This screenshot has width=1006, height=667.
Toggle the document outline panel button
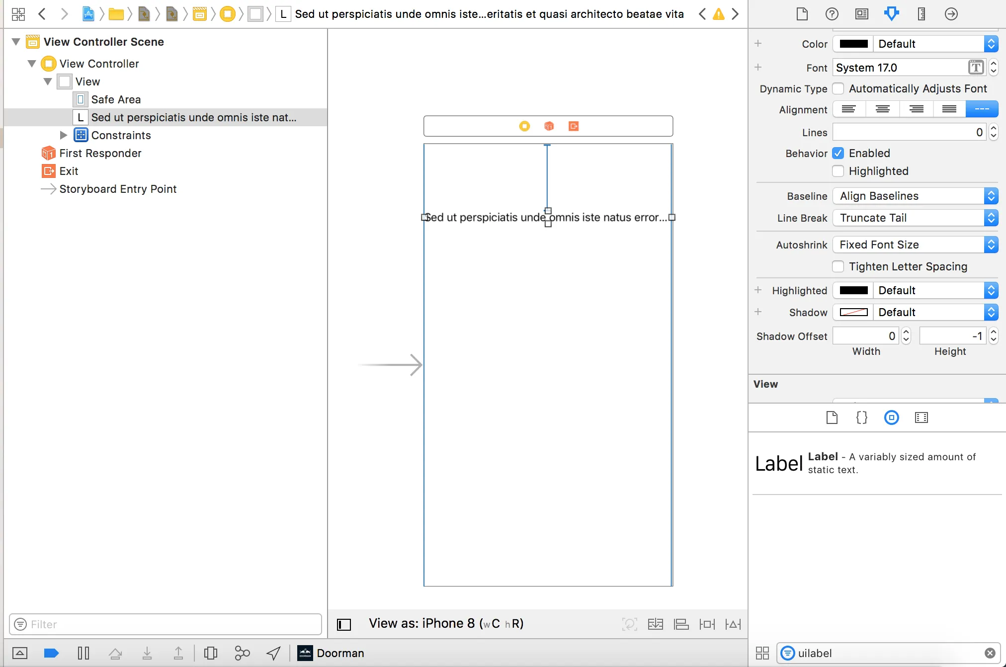point(344,624)
